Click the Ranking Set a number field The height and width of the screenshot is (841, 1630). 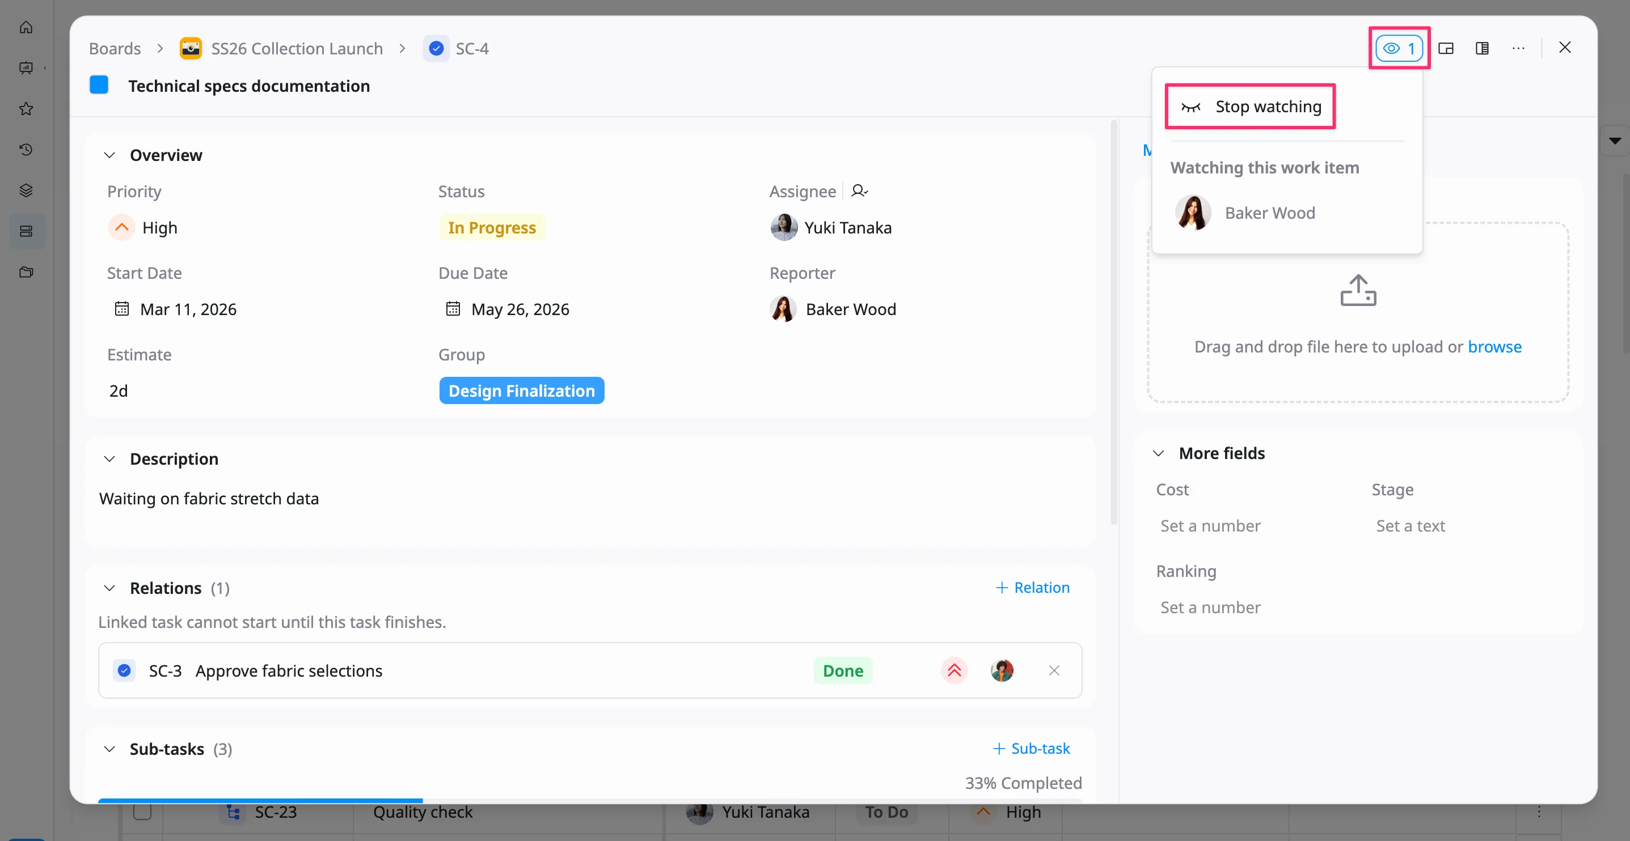[x=1210, y=607]
